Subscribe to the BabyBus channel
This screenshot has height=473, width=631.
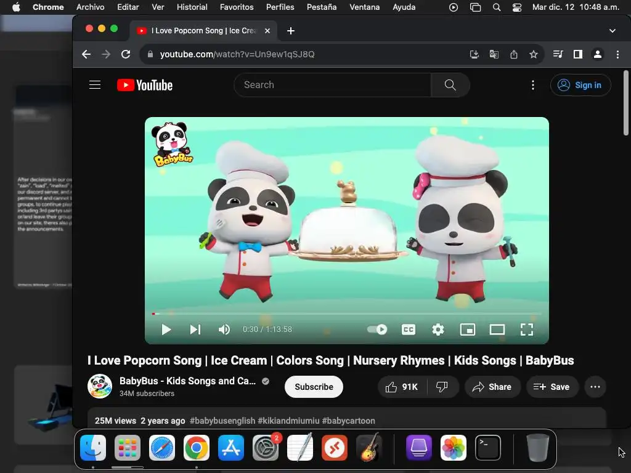point(314,387)
